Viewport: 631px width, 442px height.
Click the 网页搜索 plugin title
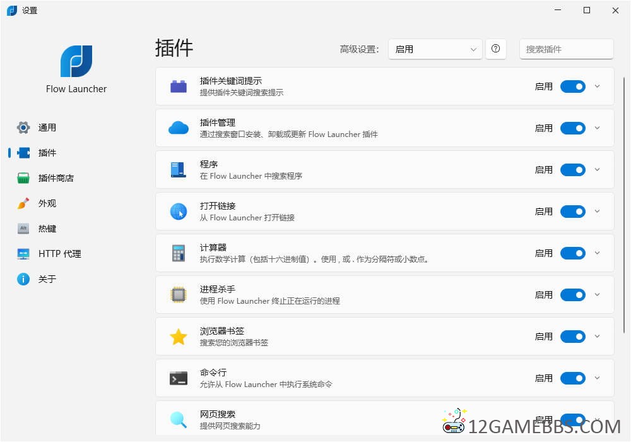click(x=218, y=414)
